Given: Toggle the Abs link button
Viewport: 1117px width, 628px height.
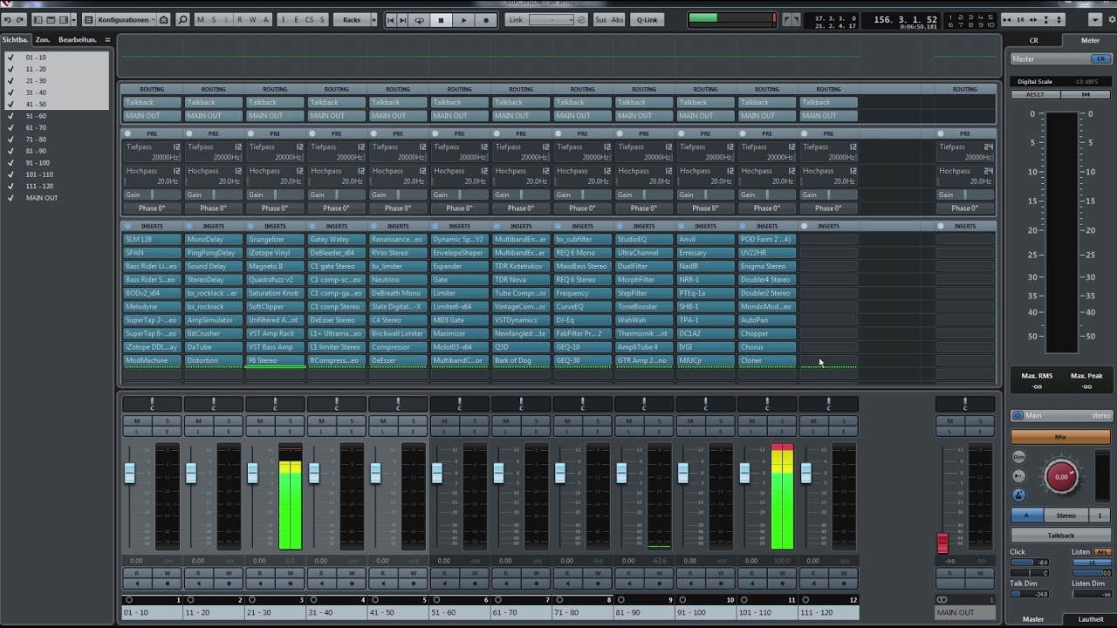Looking at the screenshot, I should click(x=617, y=19).
